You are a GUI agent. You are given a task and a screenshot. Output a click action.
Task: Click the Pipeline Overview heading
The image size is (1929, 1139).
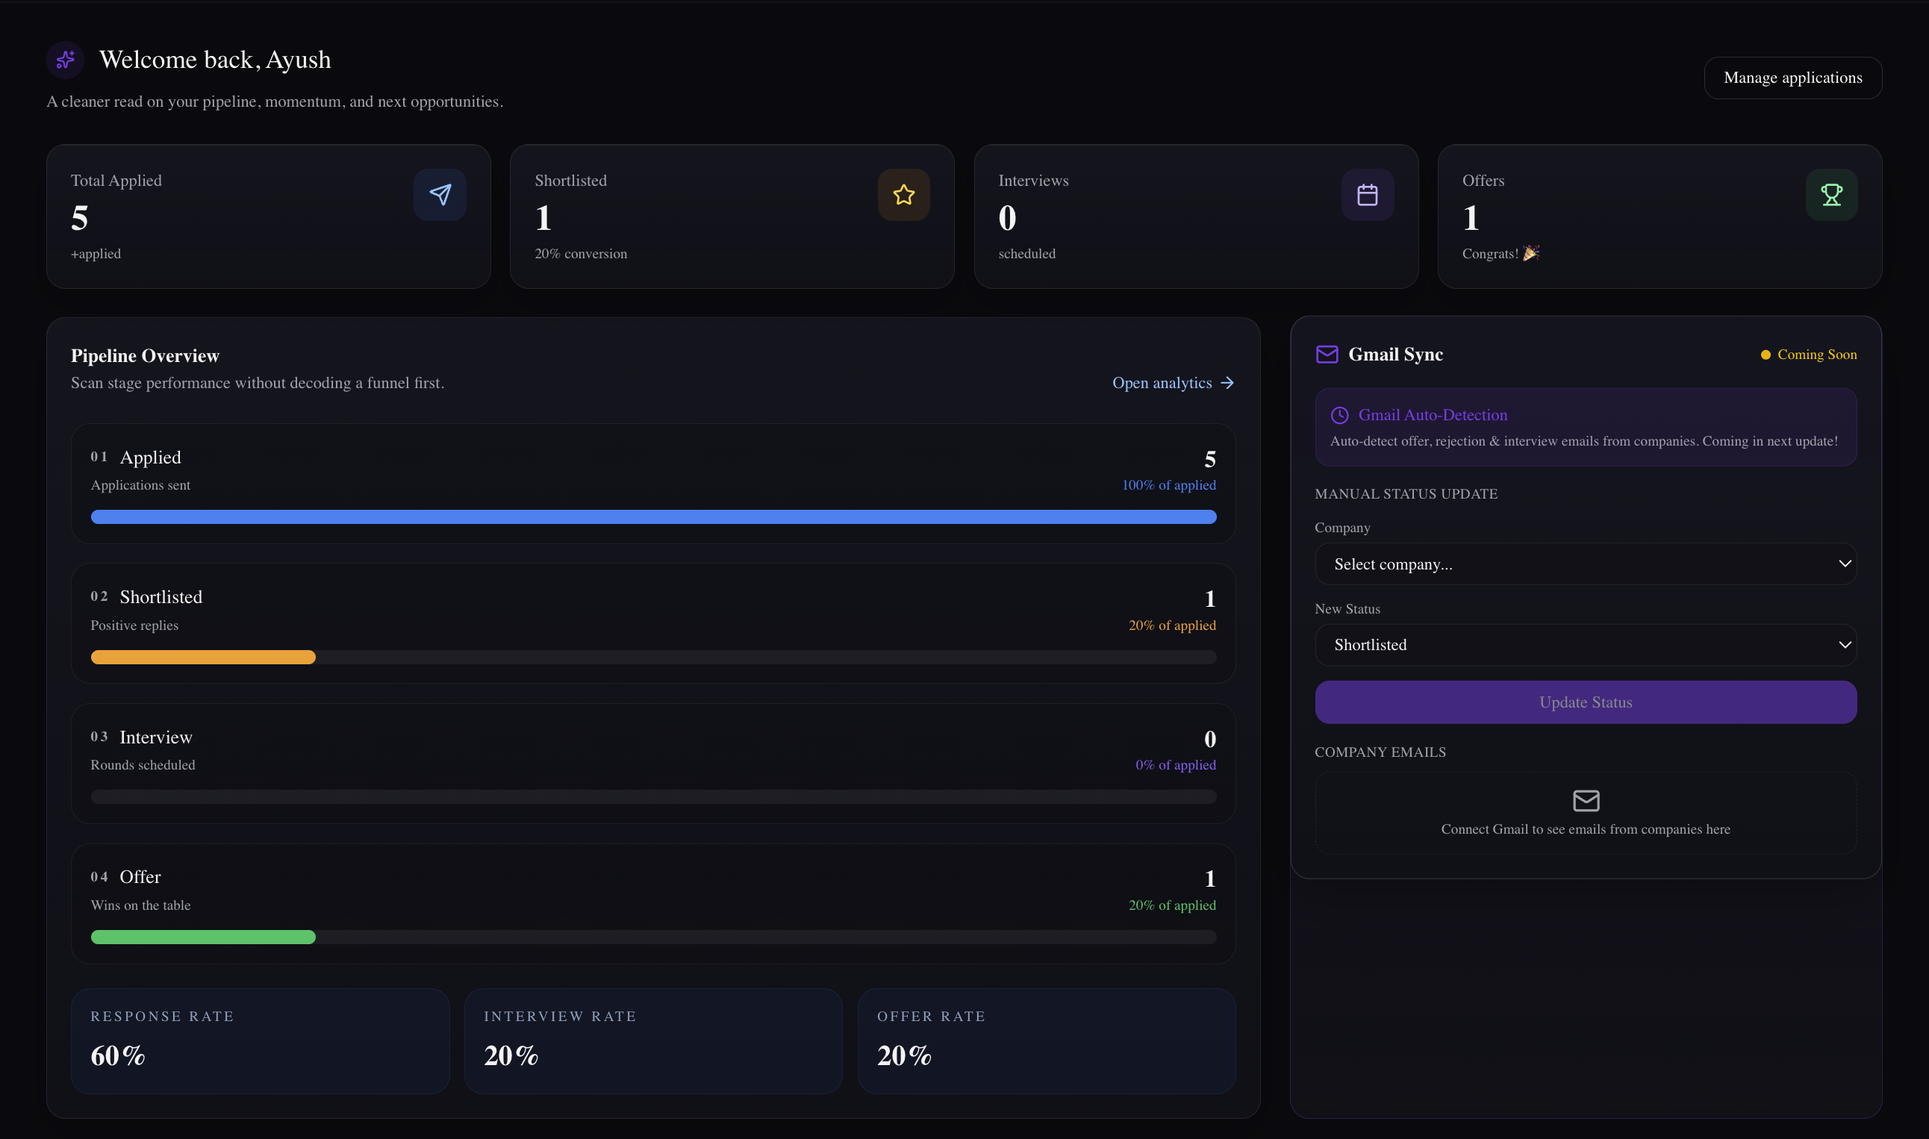pos(145,355)
